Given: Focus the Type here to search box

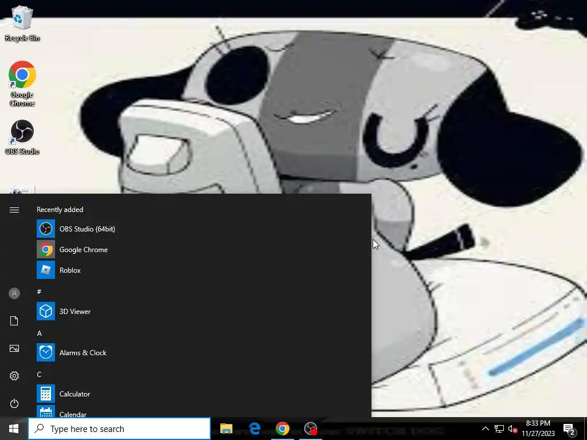Looking at the screenshot, I should (119, 429).
